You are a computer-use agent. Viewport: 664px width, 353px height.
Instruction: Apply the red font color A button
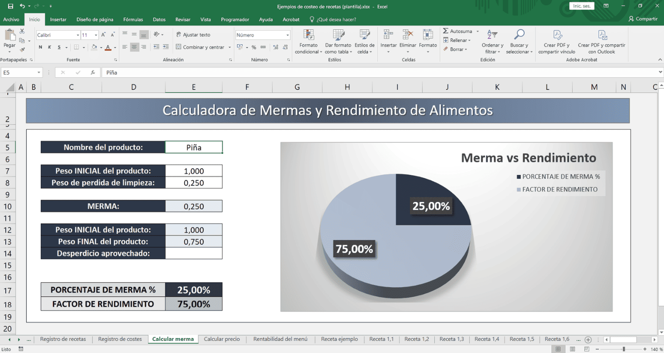point(108,47)
